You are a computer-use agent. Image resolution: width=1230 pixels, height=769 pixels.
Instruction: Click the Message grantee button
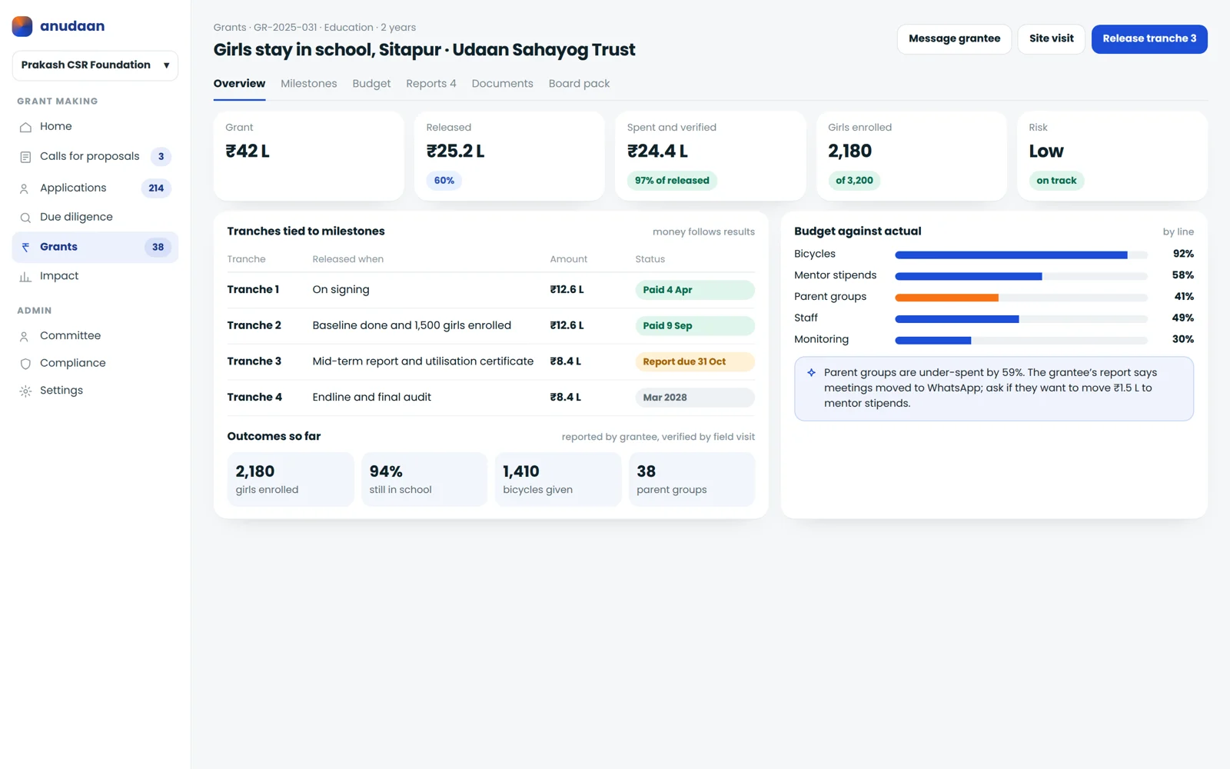(954, 39)
